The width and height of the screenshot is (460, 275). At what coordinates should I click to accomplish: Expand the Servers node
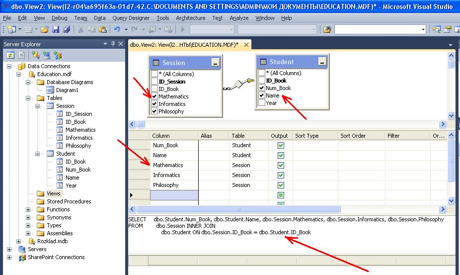click(x=9, y=249)
